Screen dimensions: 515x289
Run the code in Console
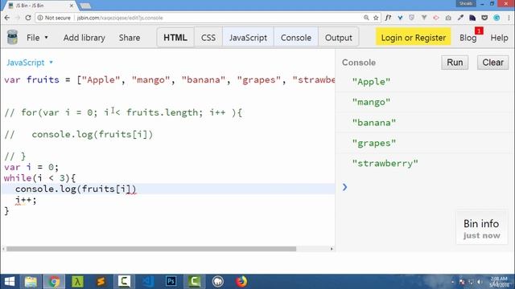click(x=455, y=63)
